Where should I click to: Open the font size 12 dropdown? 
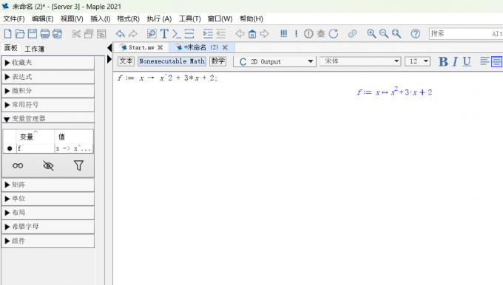pyautogui.click(x=418, y=61)
